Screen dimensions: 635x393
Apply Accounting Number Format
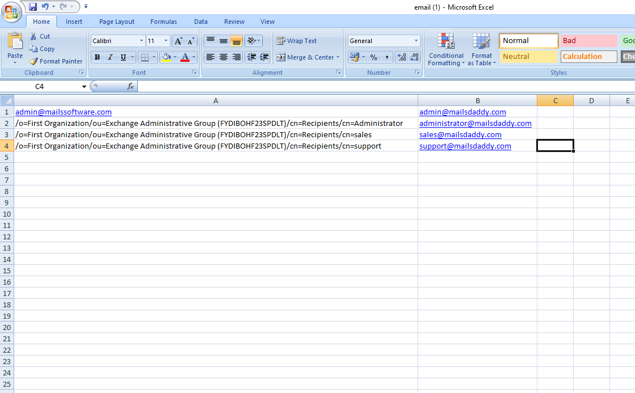pos(354,57)
